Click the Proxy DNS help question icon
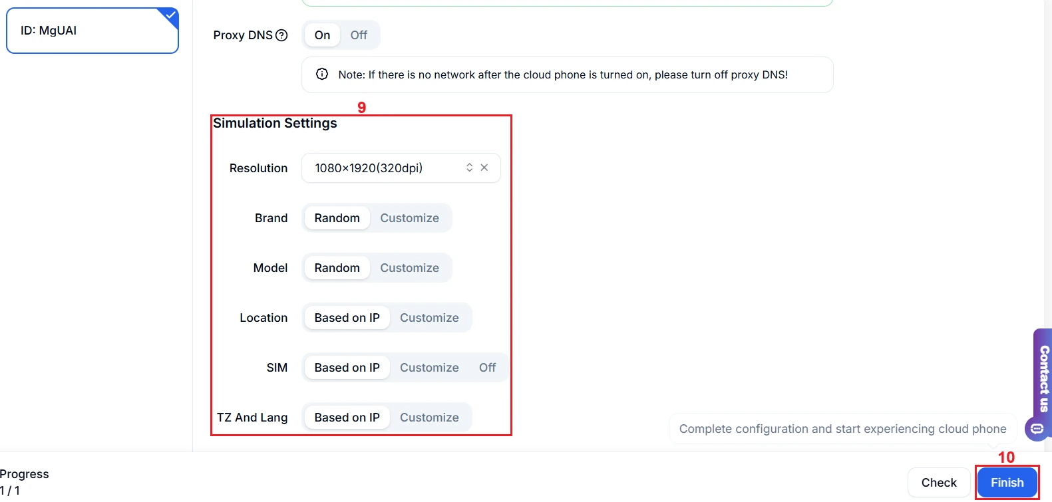This screenshot has height=502, width=1052. click(x=281, y=35)
